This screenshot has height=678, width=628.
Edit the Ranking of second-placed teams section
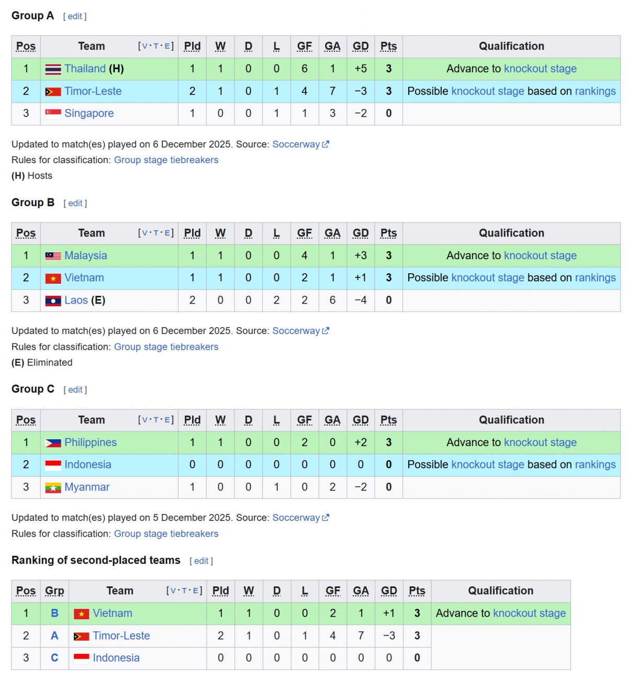tap(201, 561)
